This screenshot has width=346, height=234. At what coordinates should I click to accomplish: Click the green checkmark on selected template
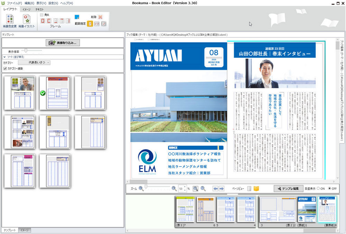(x=43, y=93)
